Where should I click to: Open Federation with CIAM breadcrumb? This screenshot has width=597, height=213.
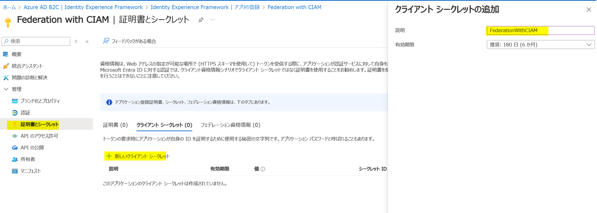[294, 7]
